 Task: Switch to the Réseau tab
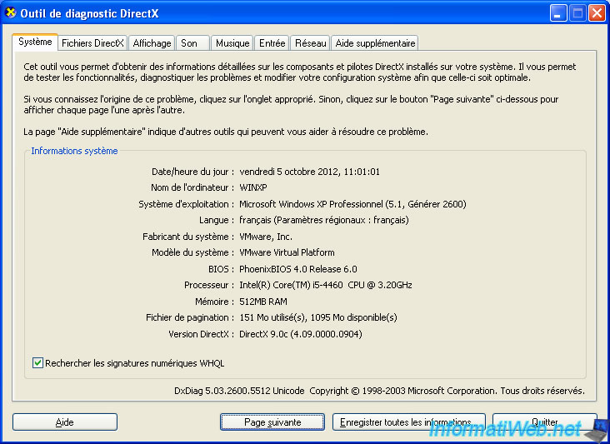tap(310, 43)
